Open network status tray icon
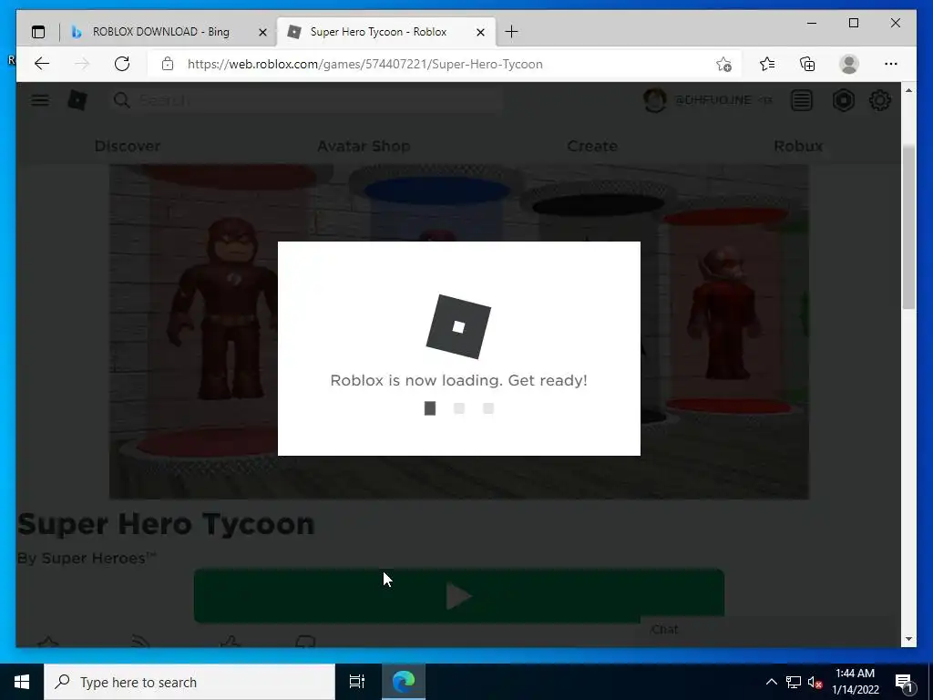 [x=794, y=682]
